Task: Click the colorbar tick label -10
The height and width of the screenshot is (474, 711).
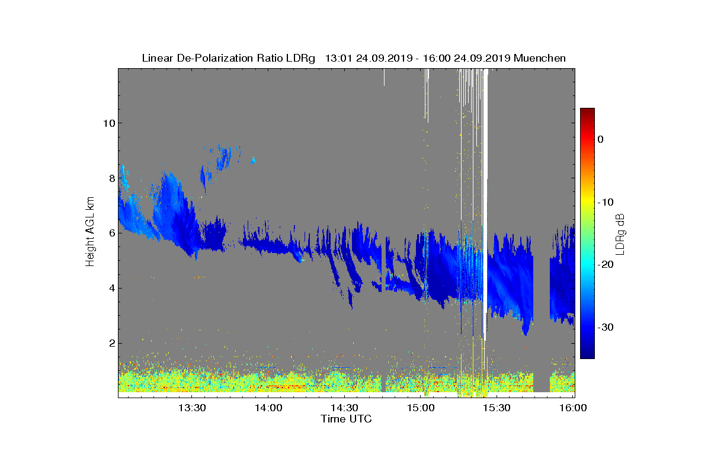Action: tap(606, 202)
